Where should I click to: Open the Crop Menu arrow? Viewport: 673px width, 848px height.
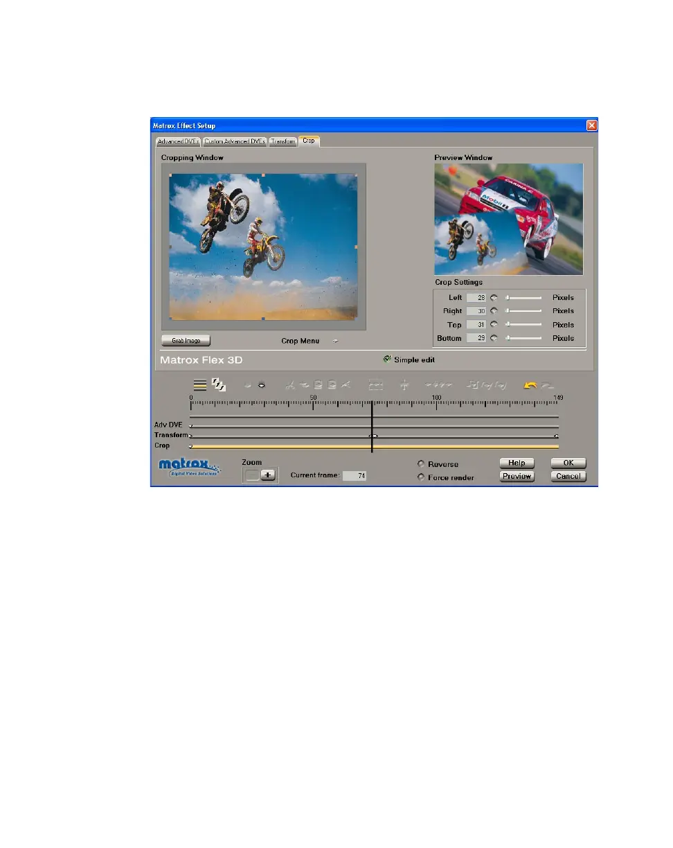coord(336,341)
